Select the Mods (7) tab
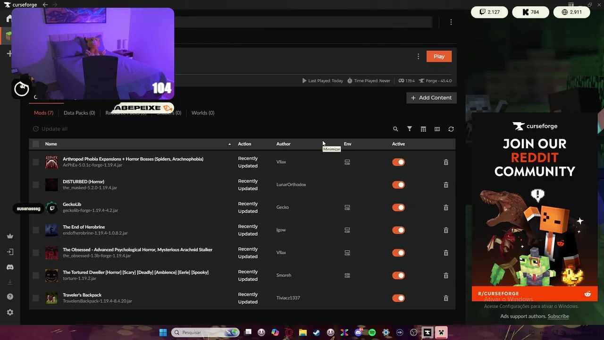The width and height of the screenshot is (604, 340). point(43,113)
